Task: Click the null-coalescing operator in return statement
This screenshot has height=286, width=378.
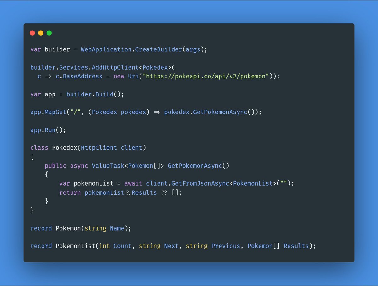Action: 164,192
